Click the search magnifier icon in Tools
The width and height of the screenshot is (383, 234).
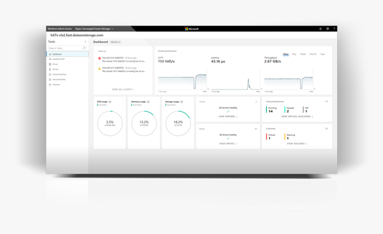84,48
